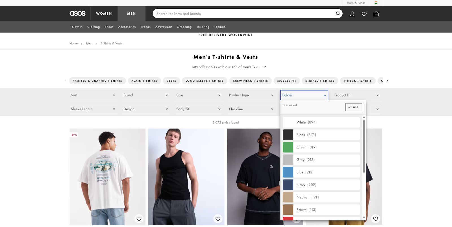
Task: Switch to the WOMEN tab
Action: [x=104, y=14]
